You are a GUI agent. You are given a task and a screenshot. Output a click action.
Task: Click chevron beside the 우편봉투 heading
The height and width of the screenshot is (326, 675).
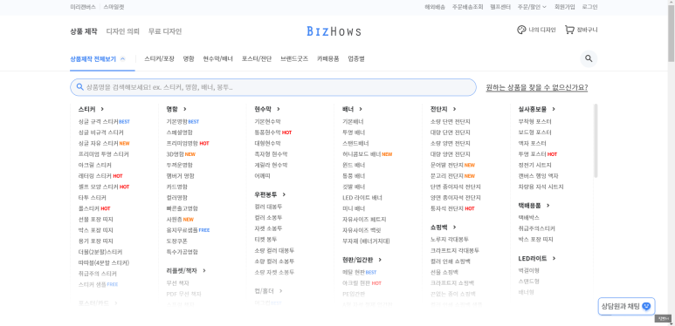[x=284, y=194]
